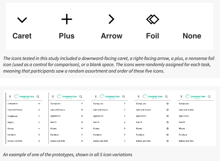Click the large Plus icon at top
Image resolution: width=220 pixels, height=161 pixels.
coord(67,19)
